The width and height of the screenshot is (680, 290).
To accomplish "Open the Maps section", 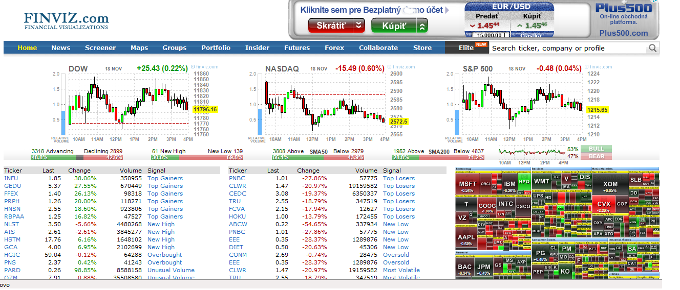I will click(x=139, y=47).
